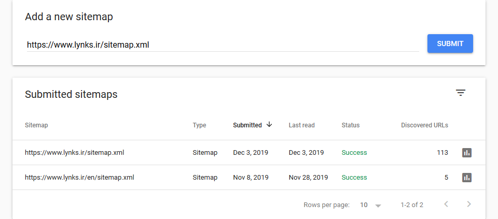Open index coverage chart for en/sitemap.xml
The height and width of the screenshot is (219, 498).
pyautogui.click(x=466, y=178)
